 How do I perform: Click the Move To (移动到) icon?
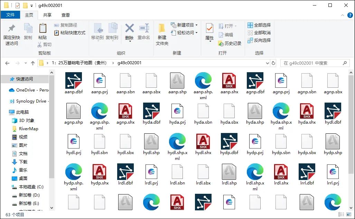(98, 29)
